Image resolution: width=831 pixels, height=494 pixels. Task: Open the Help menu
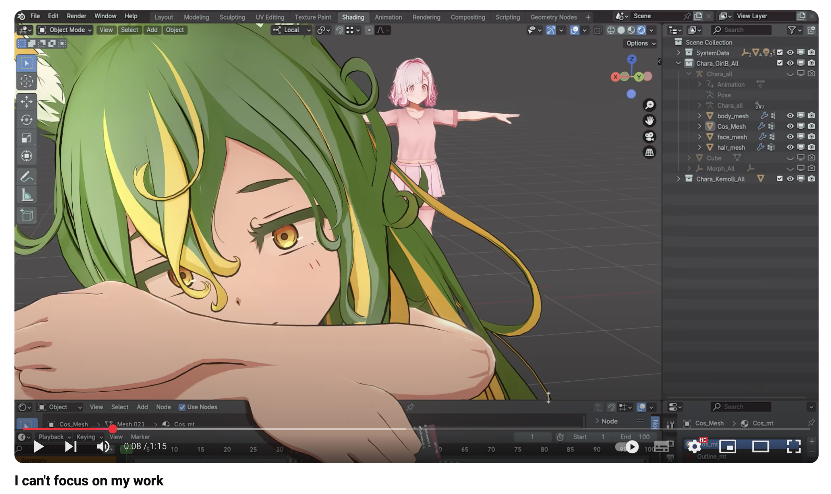131,16
